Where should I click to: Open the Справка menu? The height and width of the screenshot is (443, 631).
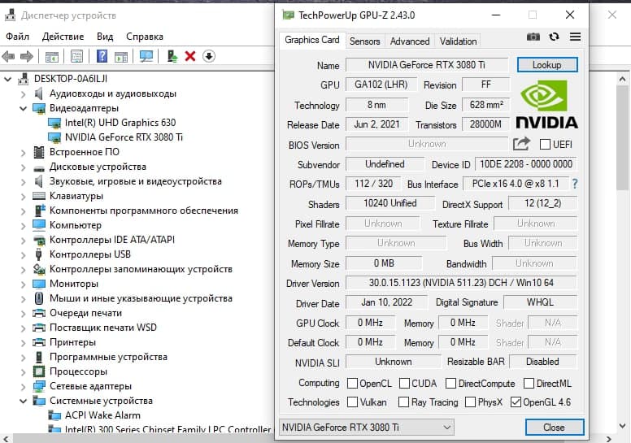145,37
